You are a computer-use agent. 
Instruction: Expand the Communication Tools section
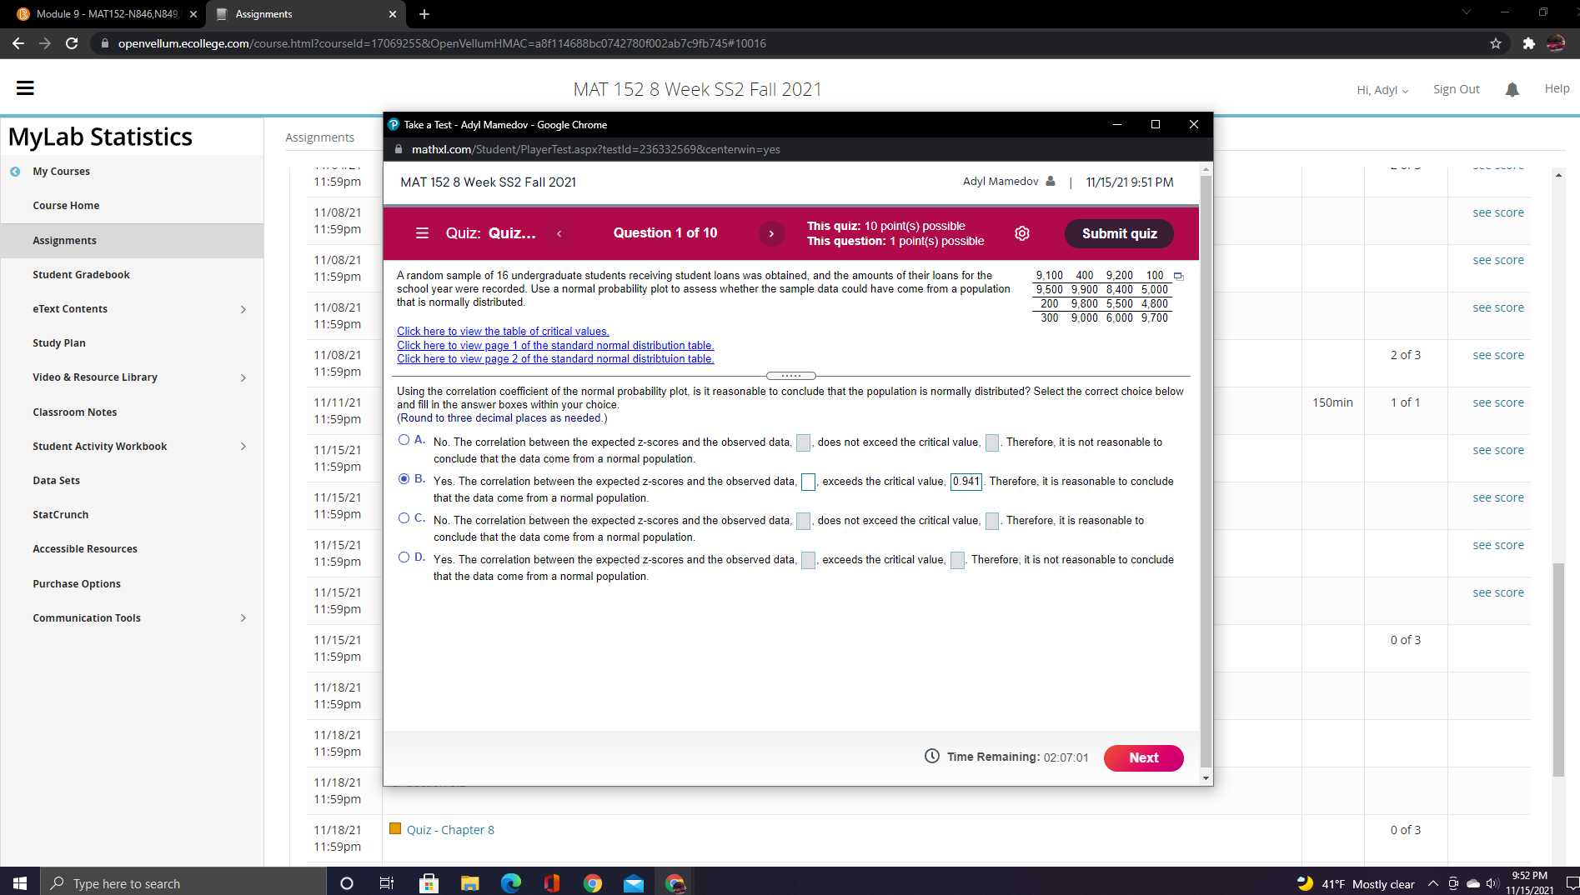coord(243,617)
